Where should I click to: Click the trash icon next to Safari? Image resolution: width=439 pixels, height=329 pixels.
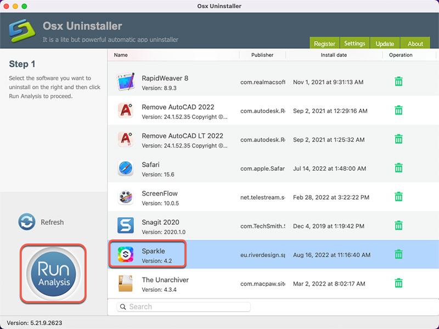[398, 168]
